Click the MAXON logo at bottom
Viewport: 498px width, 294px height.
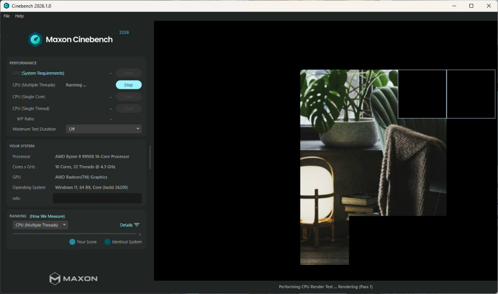(73, 278)
